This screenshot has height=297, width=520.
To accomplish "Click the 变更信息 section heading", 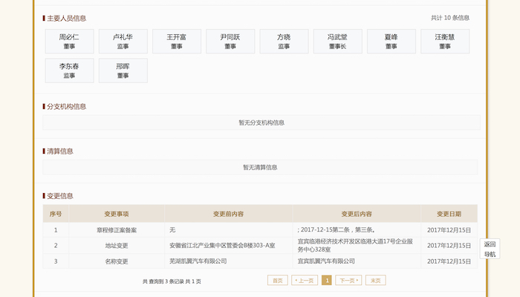I will click(60, 196).
